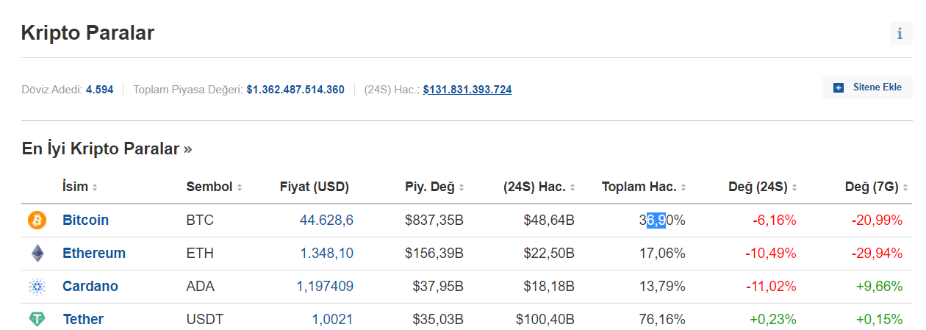The height and width of the screenshot is (330, 926).
Task: Click 7-day change -29,94%
Action: pyautogui.click(x=877, y=253)
